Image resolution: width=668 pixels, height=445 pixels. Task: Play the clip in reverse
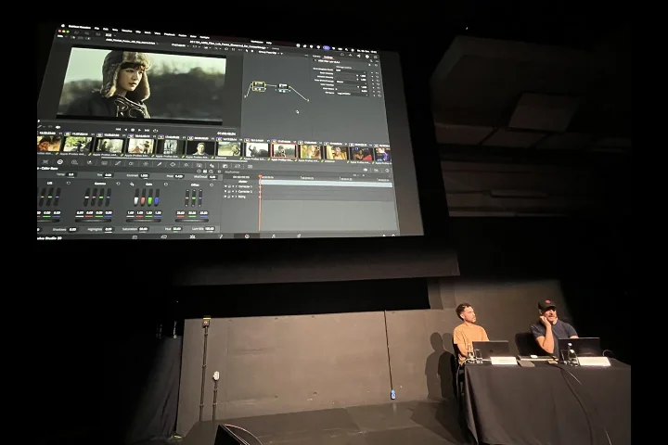click(x=125, y=130)
